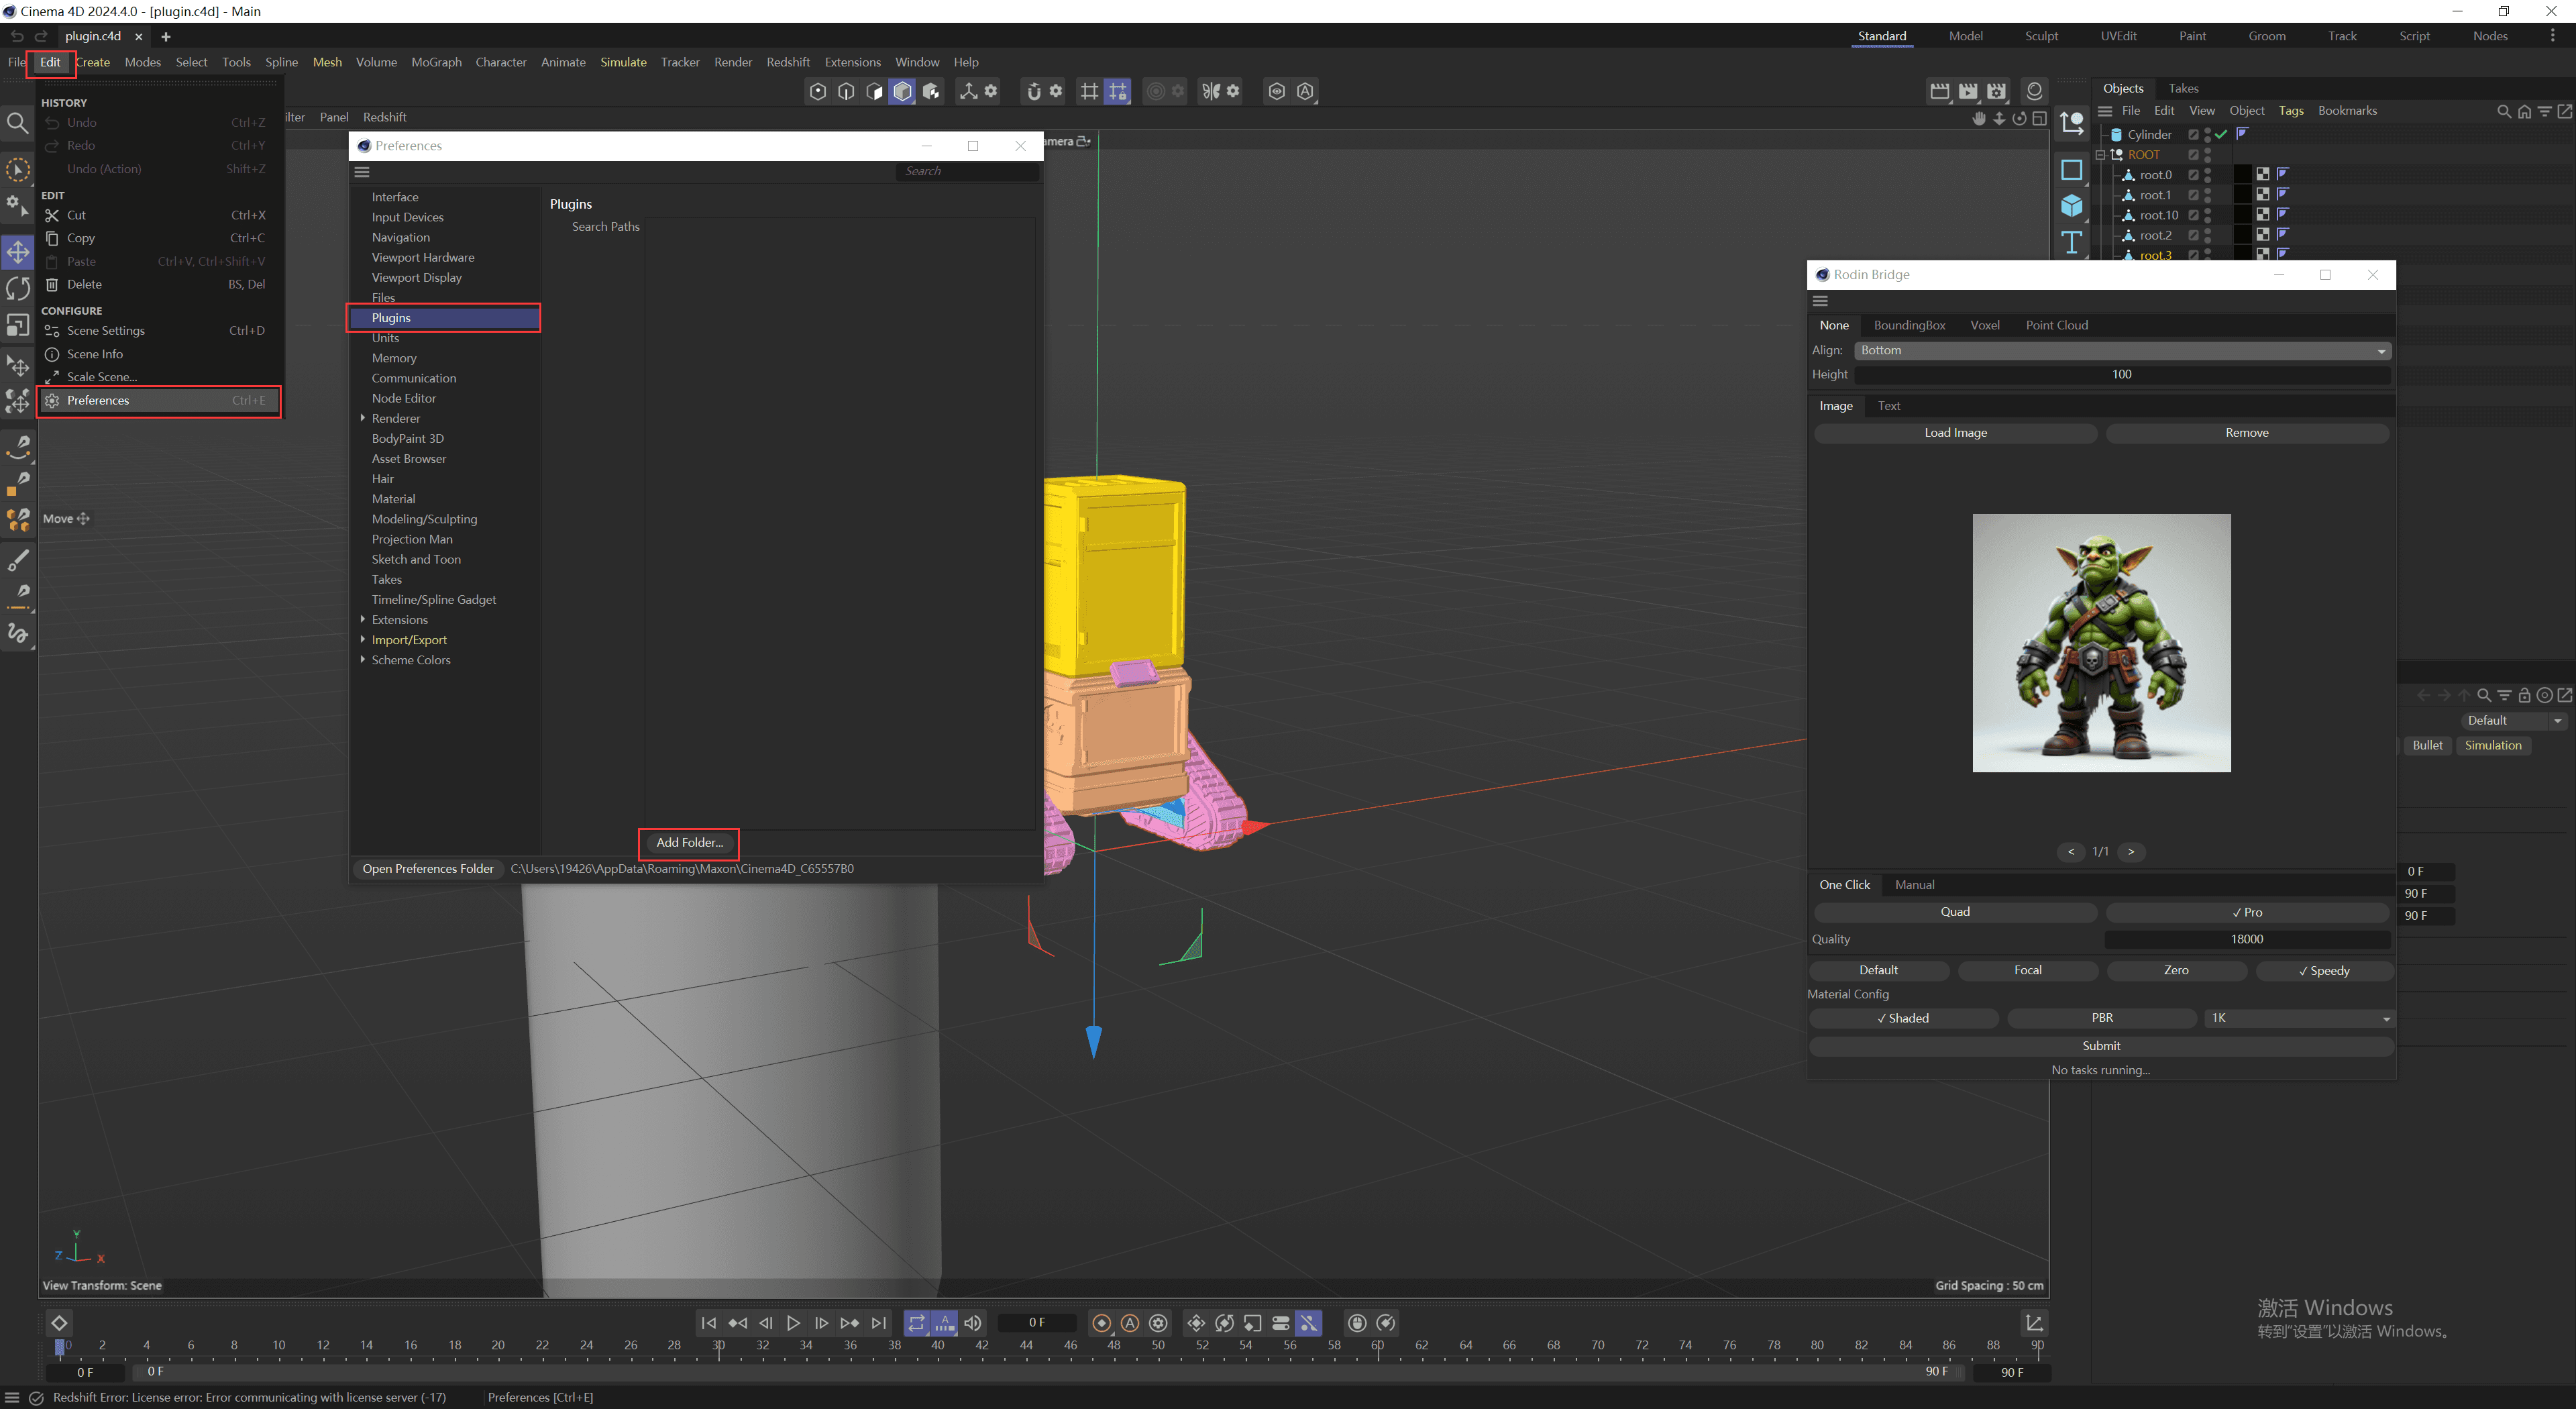Toggle the Model mode icon in top toolbar

click(x=902, y=91)
